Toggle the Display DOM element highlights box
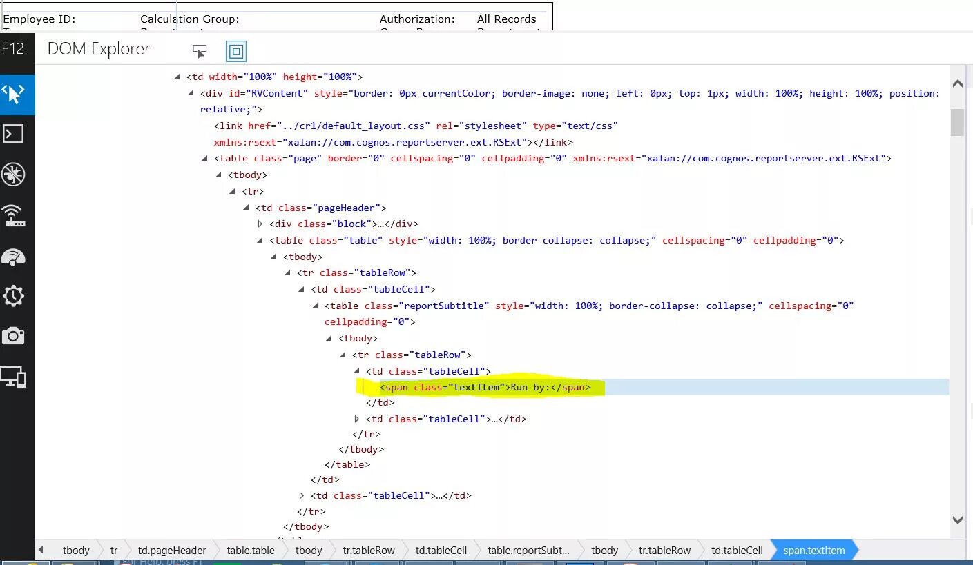The width and height of the screenshot is (973, 565). pyautogui.click(x=236, y=51)
